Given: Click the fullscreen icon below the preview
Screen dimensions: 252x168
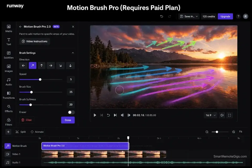Looking at the screenshot, I should [230, 115].
